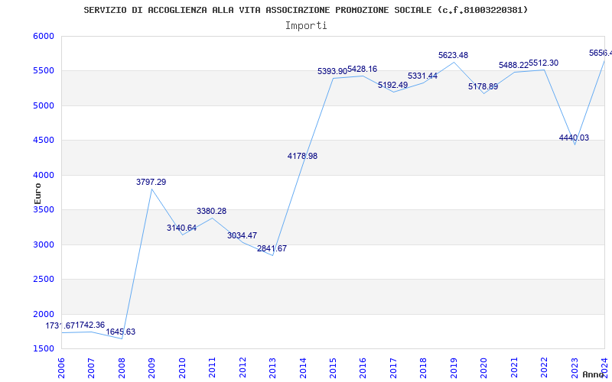Select data label 5488.22
The height and width of the screenshot is (382, 612).
pyautogui.click(x=513, y=66)
